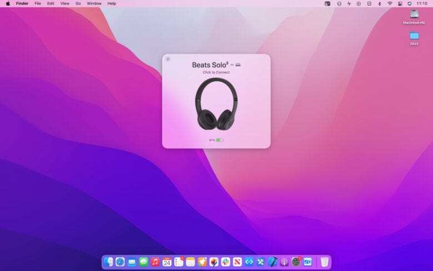Click the 'Click to Connect' text
The image size is (433, 271).
coord(216,73)
